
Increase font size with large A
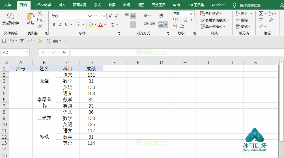coord(110,16)
